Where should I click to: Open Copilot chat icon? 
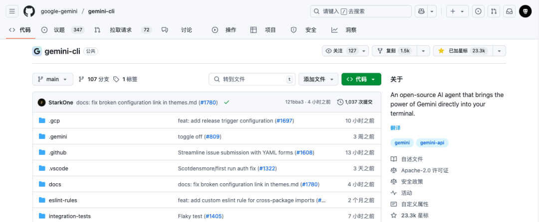tap(421, 11)
